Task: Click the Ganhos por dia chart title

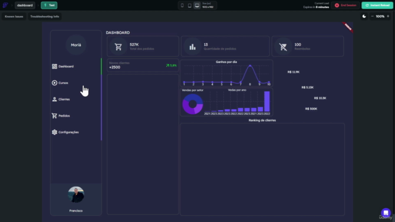Action: coord(227,62)
